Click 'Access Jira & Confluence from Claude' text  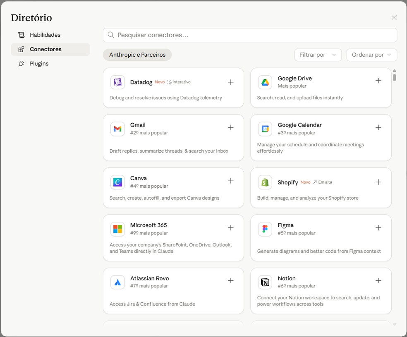[152, 304]
